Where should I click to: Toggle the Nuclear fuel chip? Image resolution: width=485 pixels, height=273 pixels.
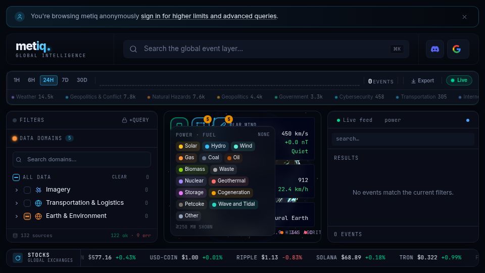point(191,181)
